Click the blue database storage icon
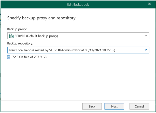 [9, 57]
